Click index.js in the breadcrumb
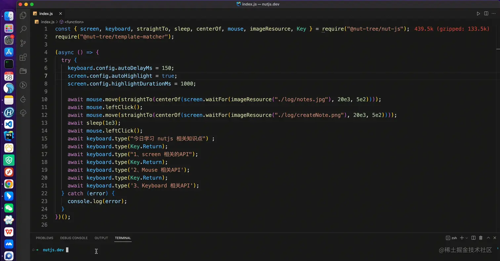 48,22
